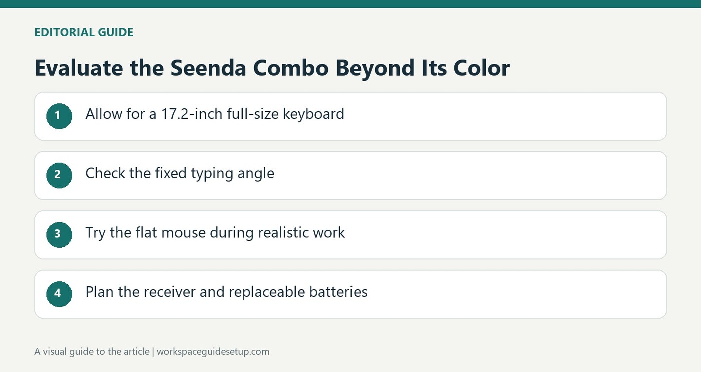The height and width of the screenshot is (372, 701).
Task: Click the Evaluate the Seenda Combo headline
Action: click(x=272, y=68)
